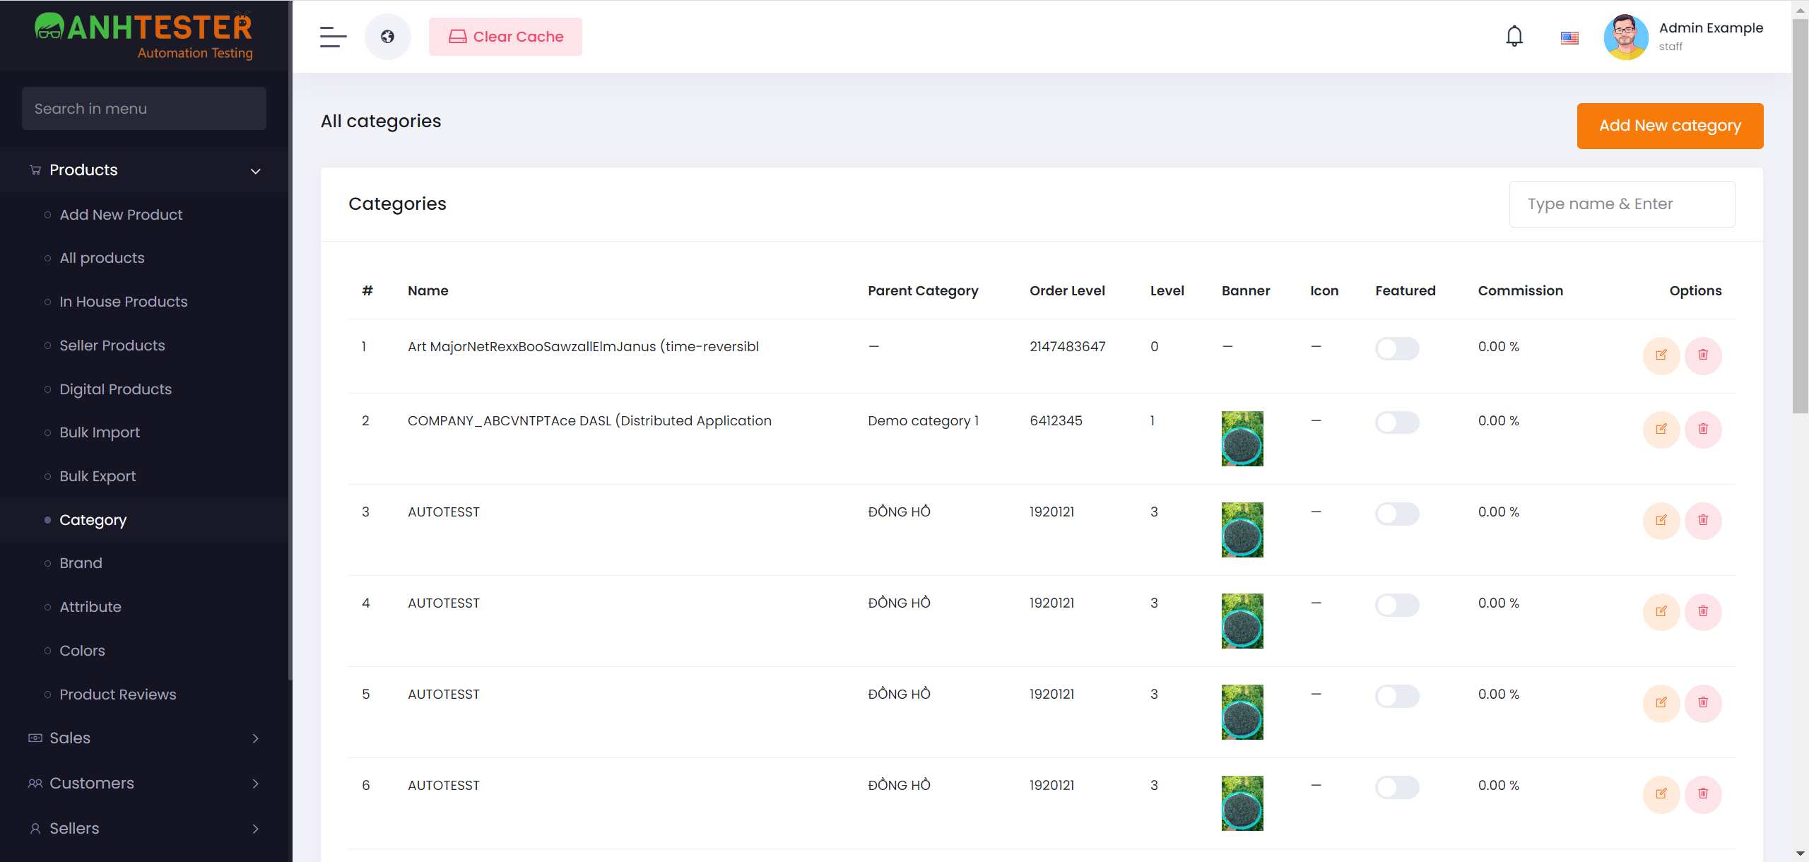Expand the Customers menu chevron
The height and width of the screenshot is (862, 1809).
(256, 784)
